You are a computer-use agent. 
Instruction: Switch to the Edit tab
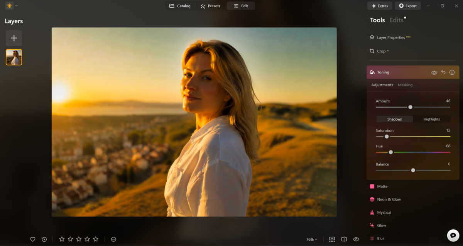click(241, 6)
